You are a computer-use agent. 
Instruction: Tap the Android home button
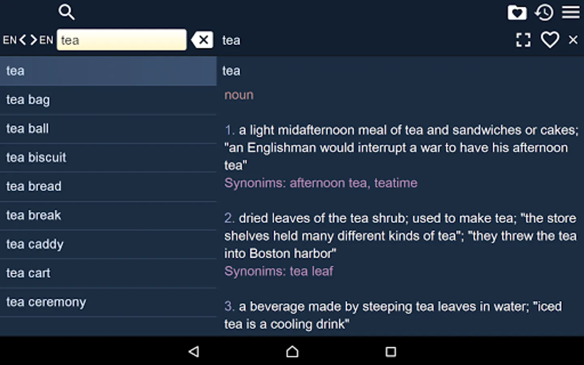(292, 351)
